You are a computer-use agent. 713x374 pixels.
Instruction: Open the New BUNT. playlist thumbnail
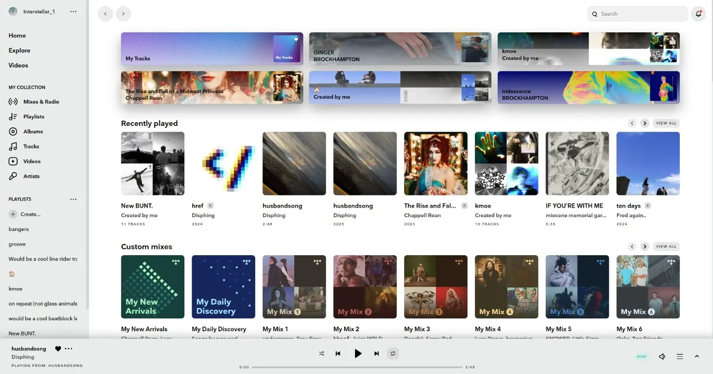(153, 163)
